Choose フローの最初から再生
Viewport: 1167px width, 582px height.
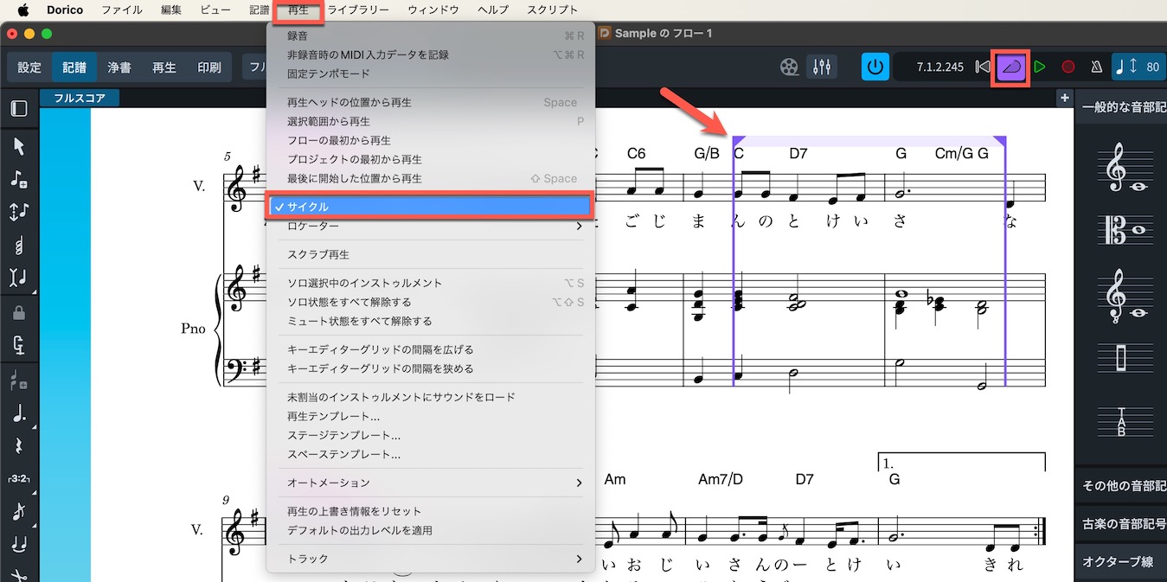[431, 140]
